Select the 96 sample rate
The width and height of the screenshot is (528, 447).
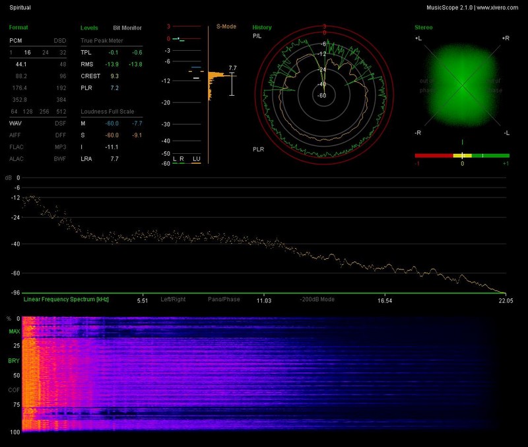click(x=63, y=76)
